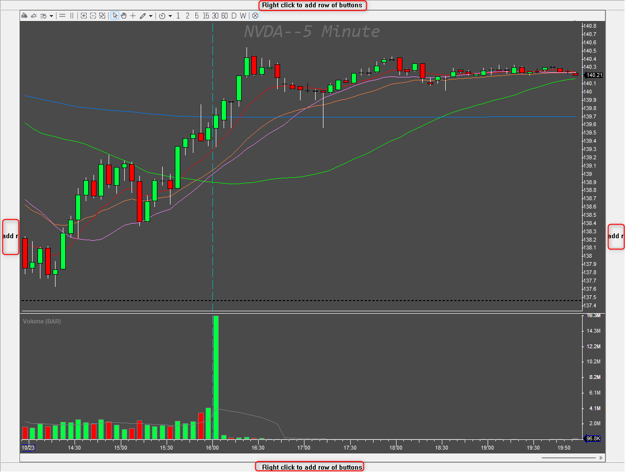This screenshot has height=472, width=625.
Task: Switch to the 2 minute timeframe
Action: (188, 16)
